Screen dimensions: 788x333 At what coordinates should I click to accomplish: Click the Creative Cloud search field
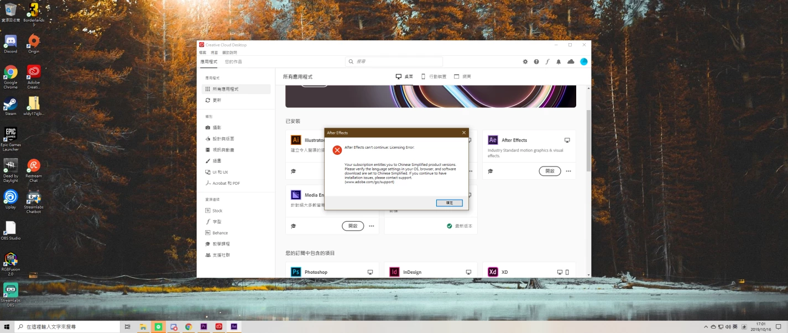click(394, 61)
